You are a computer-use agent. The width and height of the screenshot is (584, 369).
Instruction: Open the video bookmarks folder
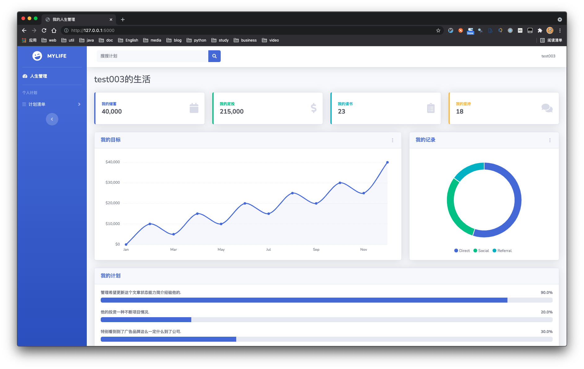click(x=270, y=40)
